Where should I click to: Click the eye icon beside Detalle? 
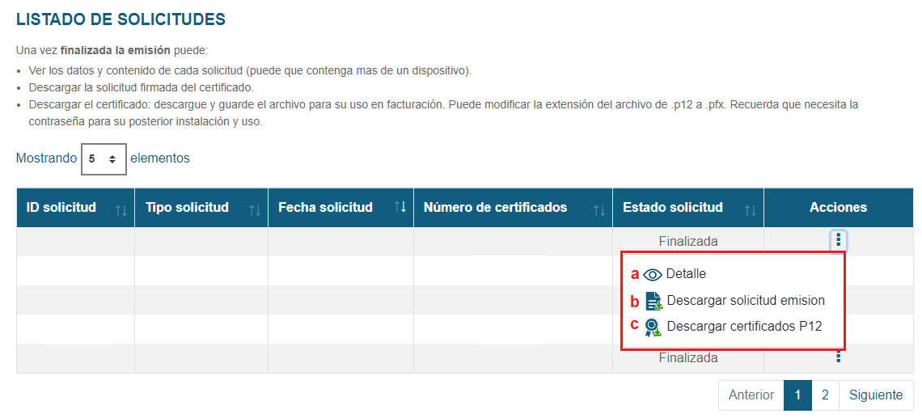(x=653, y=274)
